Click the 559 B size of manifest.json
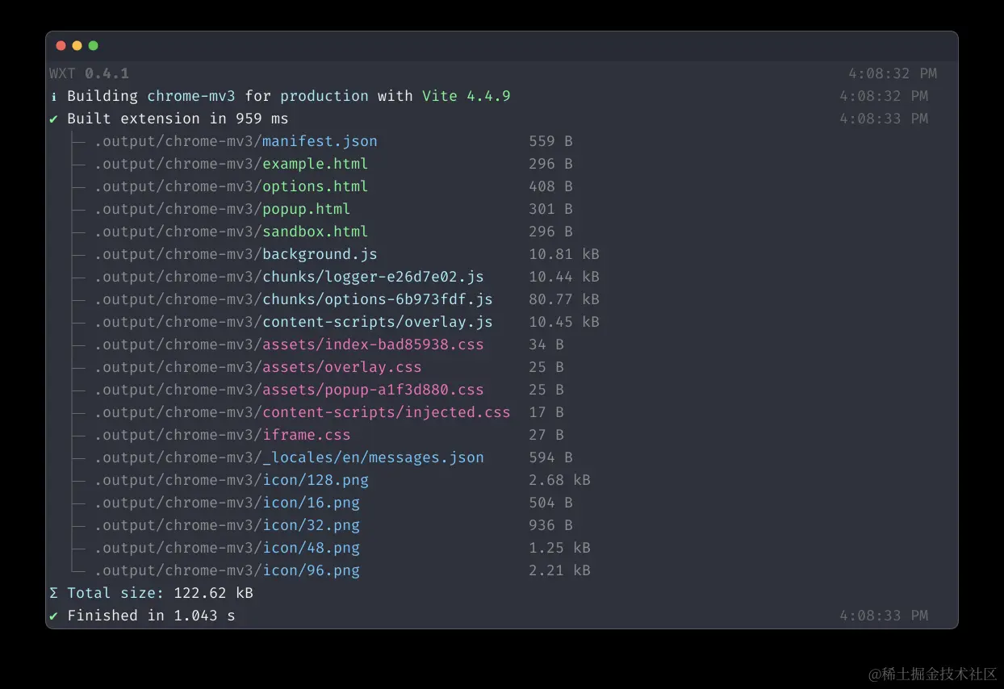This screenshot has width=1004, height=689. pos(550,141)
